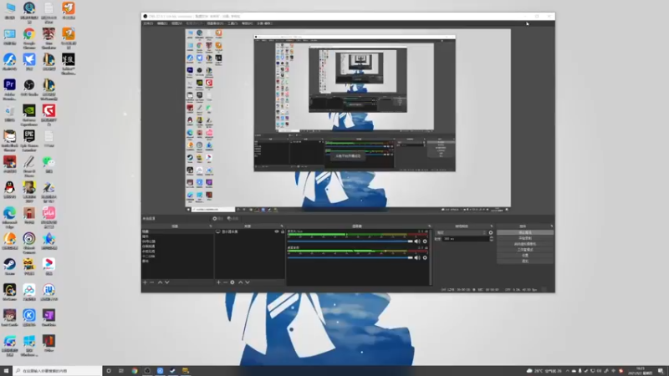669x376 pixels.
Task: Move scene up in Scenes panel
Action: click(160, 282)
